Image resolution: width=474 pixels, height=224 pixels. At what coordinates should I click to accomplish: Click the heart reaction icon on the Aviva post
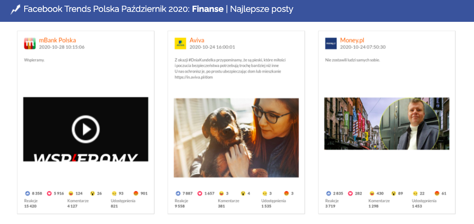point(200,194)
